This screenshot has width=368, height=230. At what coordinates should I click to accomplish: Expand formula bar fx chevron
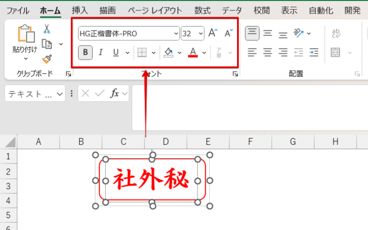125,94
